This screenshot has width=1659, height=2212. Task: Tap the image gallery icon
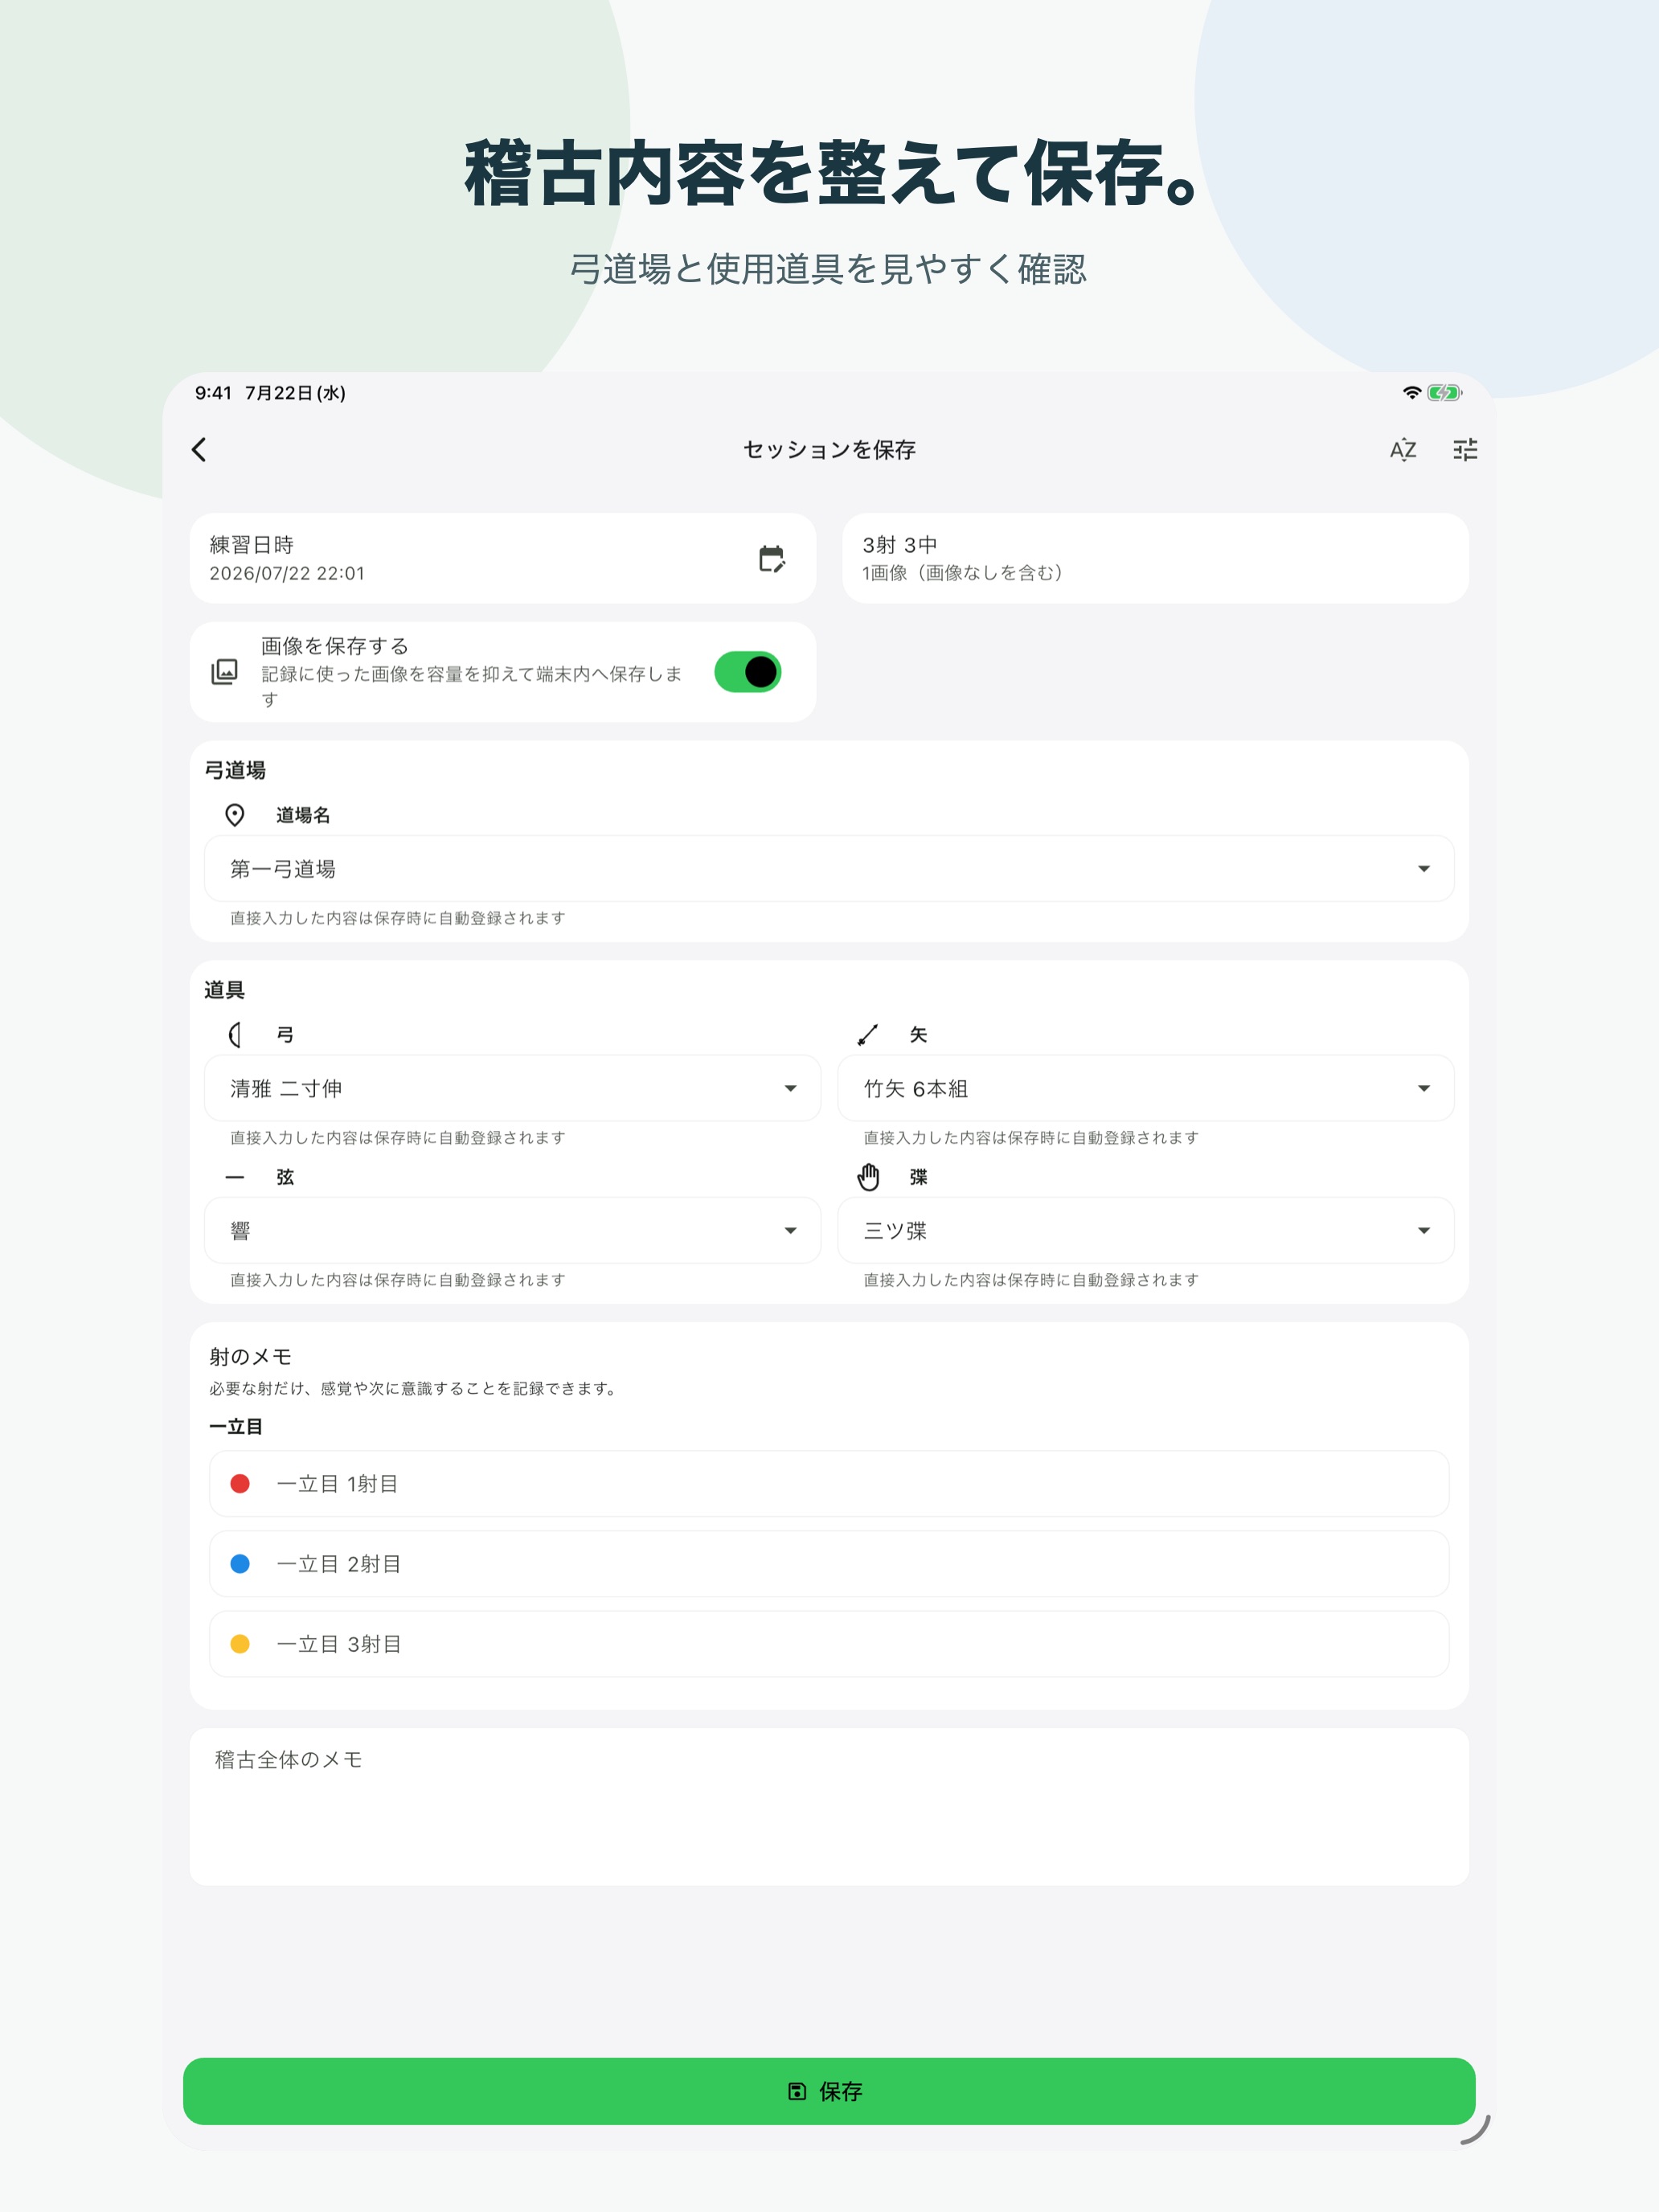pos(225,672)
